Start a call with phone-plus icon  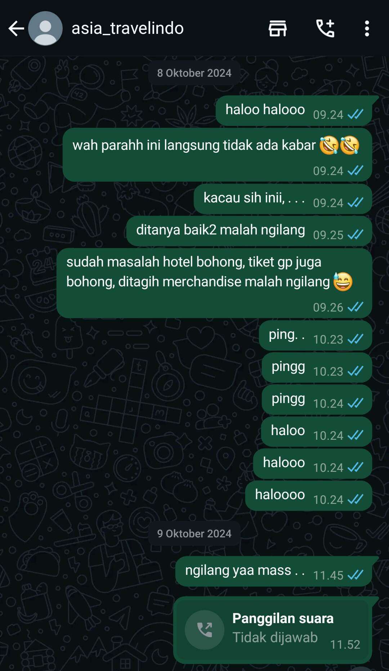click(x=325, y=28)
